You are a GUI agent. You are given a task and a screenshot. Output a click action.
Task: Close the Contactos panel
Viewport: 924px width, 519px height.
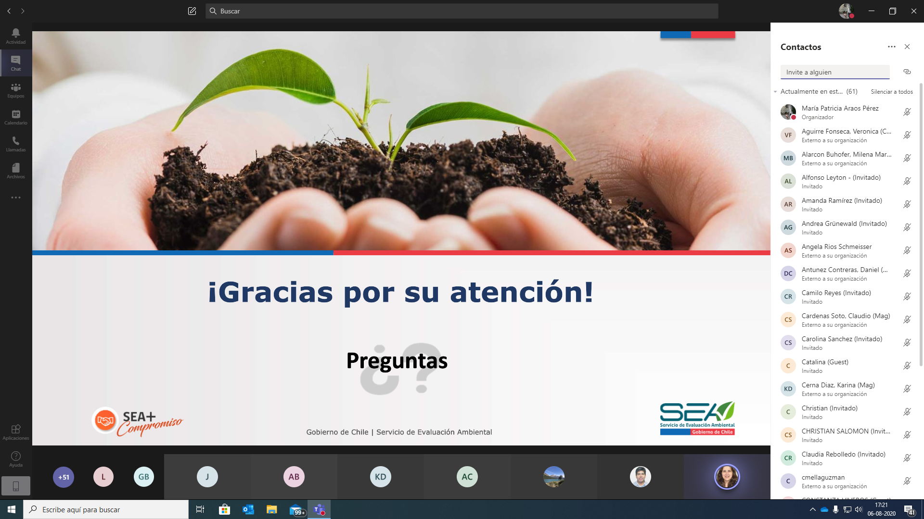[x=907, y=47]
